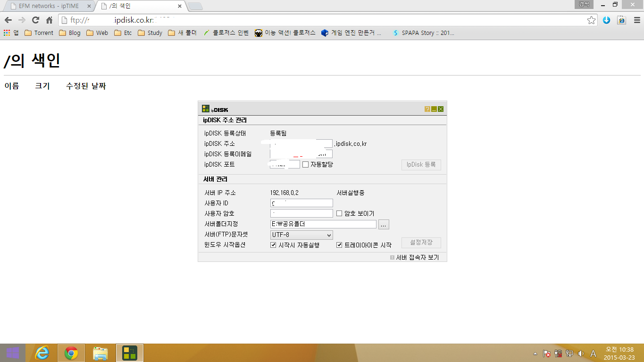This screenshot has width=644, height=362.
Task: Switch to the EFM networks - ipTIME tab
Action: click(50, 6)
